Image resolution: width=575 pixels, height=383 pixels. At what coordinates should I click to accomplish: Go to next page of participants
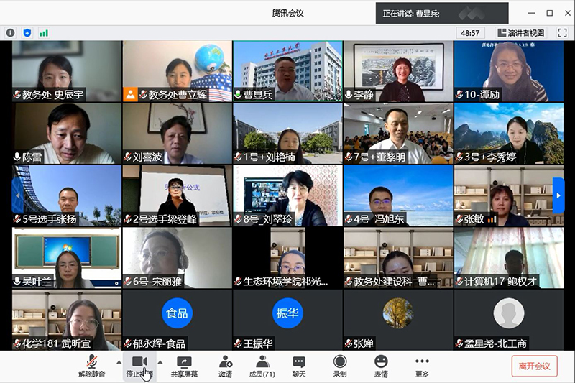tap(558, 195)
